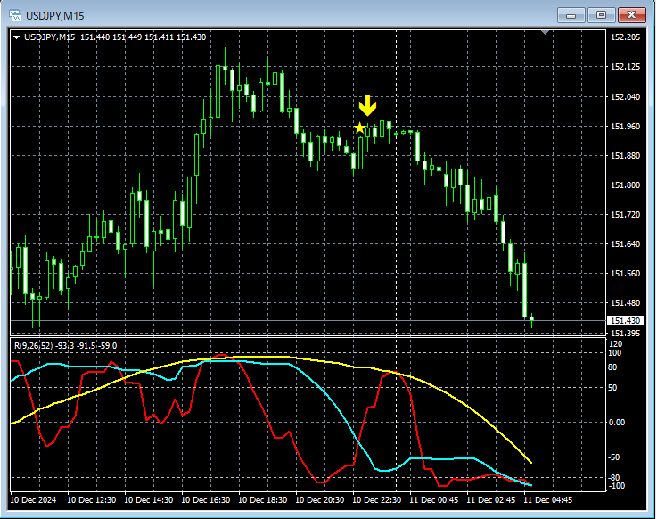This screenshot has height=519, width=657.
Task: Click the USDJPY,M15 OHLC header text
Action: click(x=115, y=37)
